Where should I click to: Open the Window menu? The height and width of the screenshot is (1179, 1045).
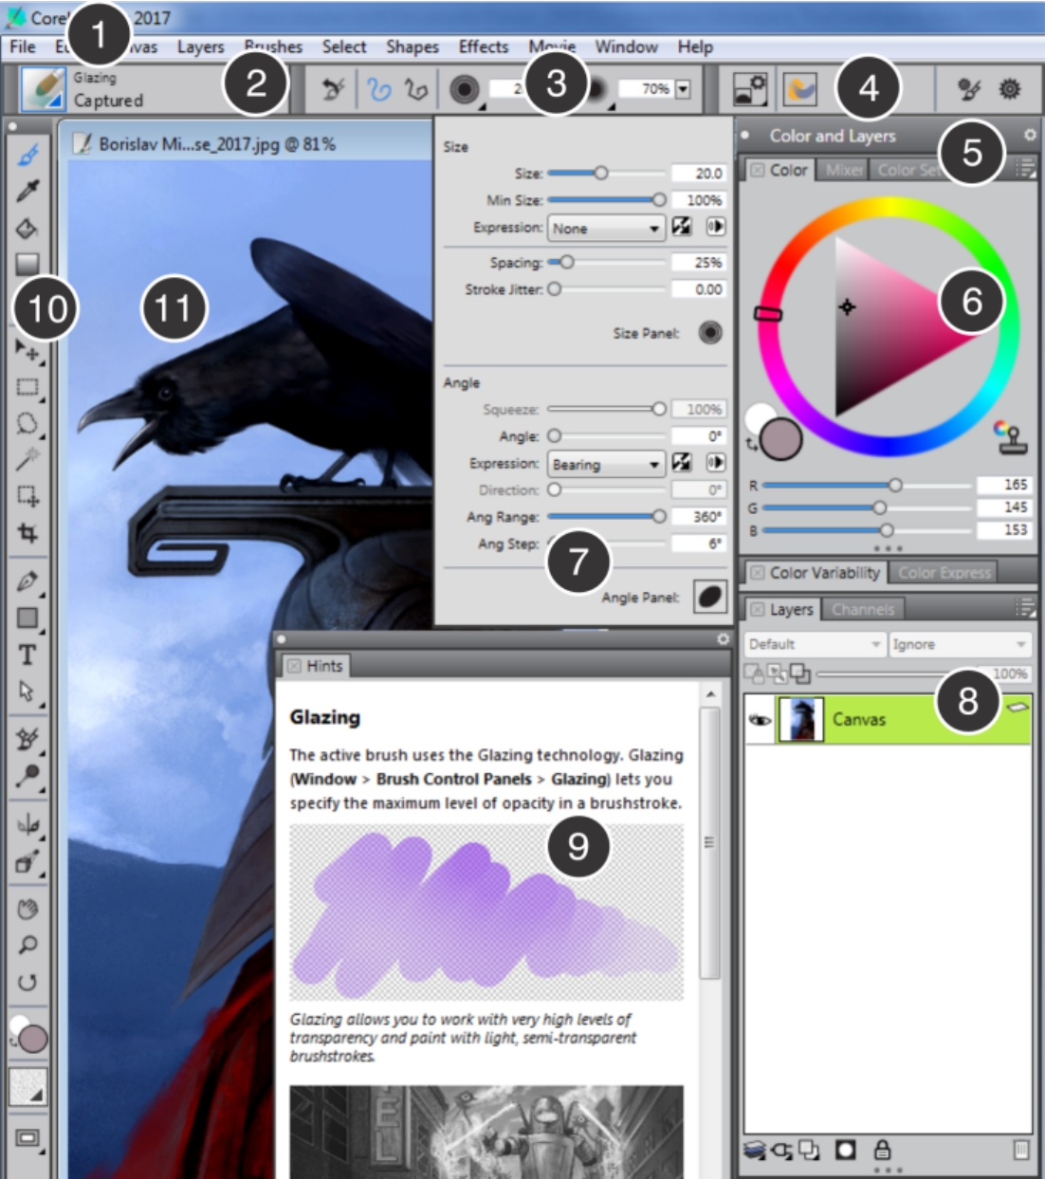[626, 46]
